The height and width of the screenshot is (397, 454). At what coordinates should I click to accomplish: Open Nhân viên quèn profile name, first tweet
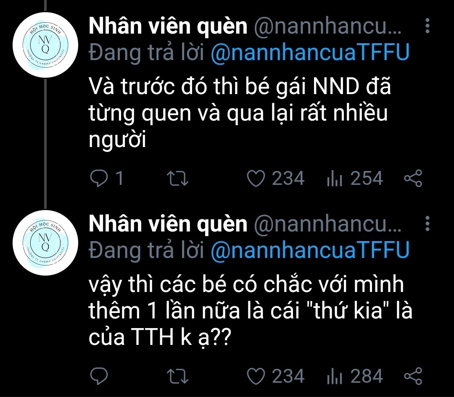(x=168, y=26)
